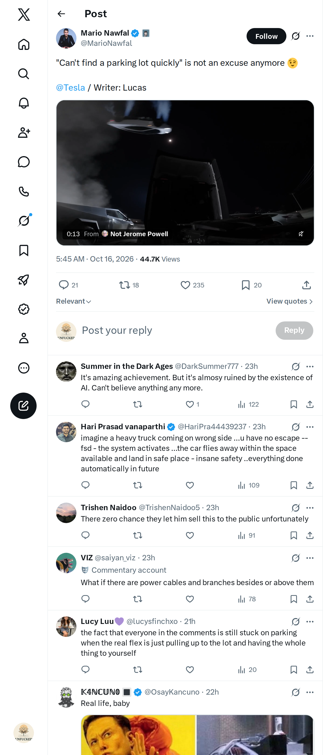Viewport: 323px width, 755px height.
Task: Open more options on Trishen Naidoo's reply
Action: coord(310,508)
